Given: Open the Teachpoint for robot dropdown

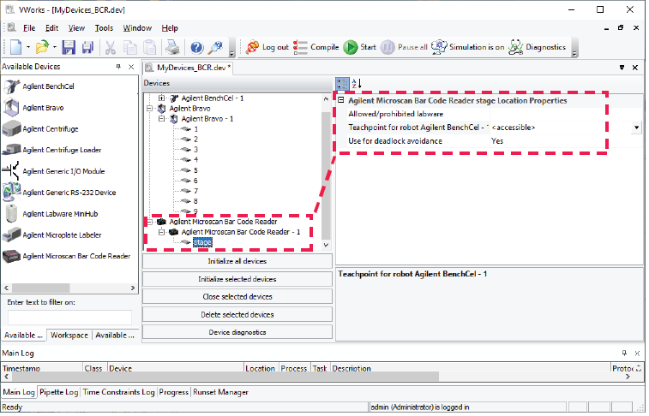Looking at the screenshot, I should (637, 128).
